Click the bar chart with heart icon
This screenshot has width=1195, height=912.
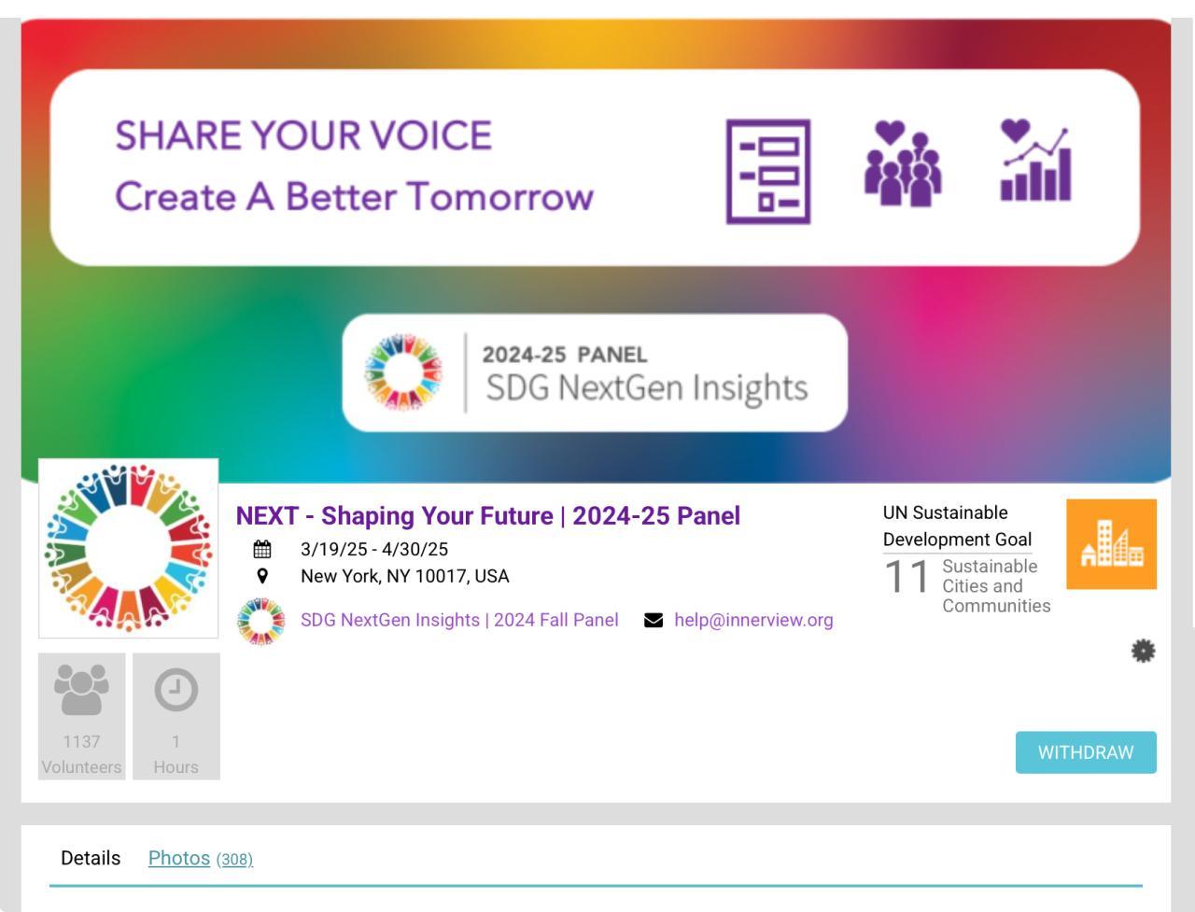pos(1035,161)
